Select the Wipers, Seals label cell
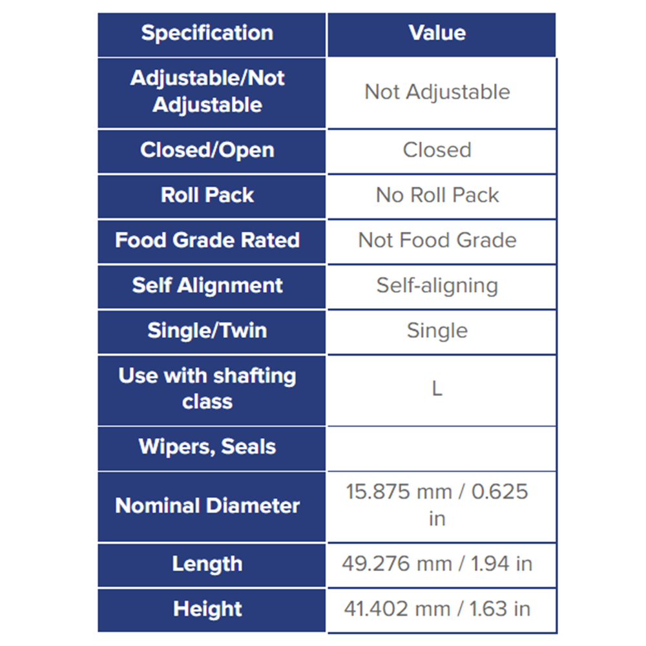 click(x=211, y=449)
